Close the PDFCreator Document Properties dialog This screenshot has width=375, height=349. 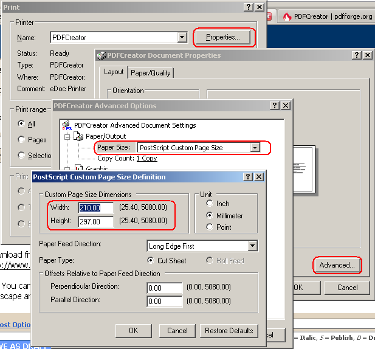click(368, 55)
